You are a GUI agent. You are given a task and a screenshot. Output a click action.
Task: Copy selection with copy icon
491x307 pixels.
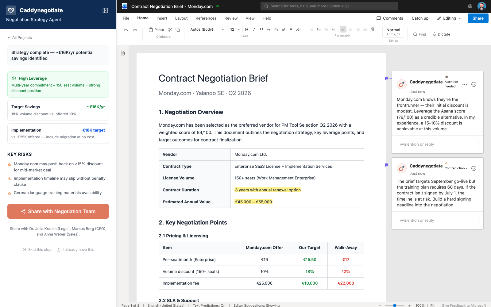[178, 30]
